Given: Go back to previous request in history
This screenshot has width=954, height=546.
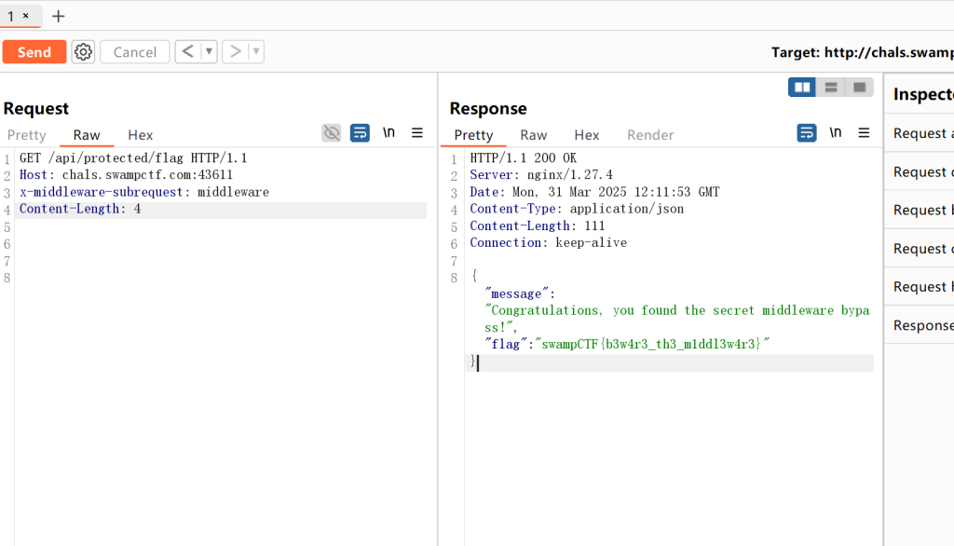Looking at the screenshot, I should 188,52.
